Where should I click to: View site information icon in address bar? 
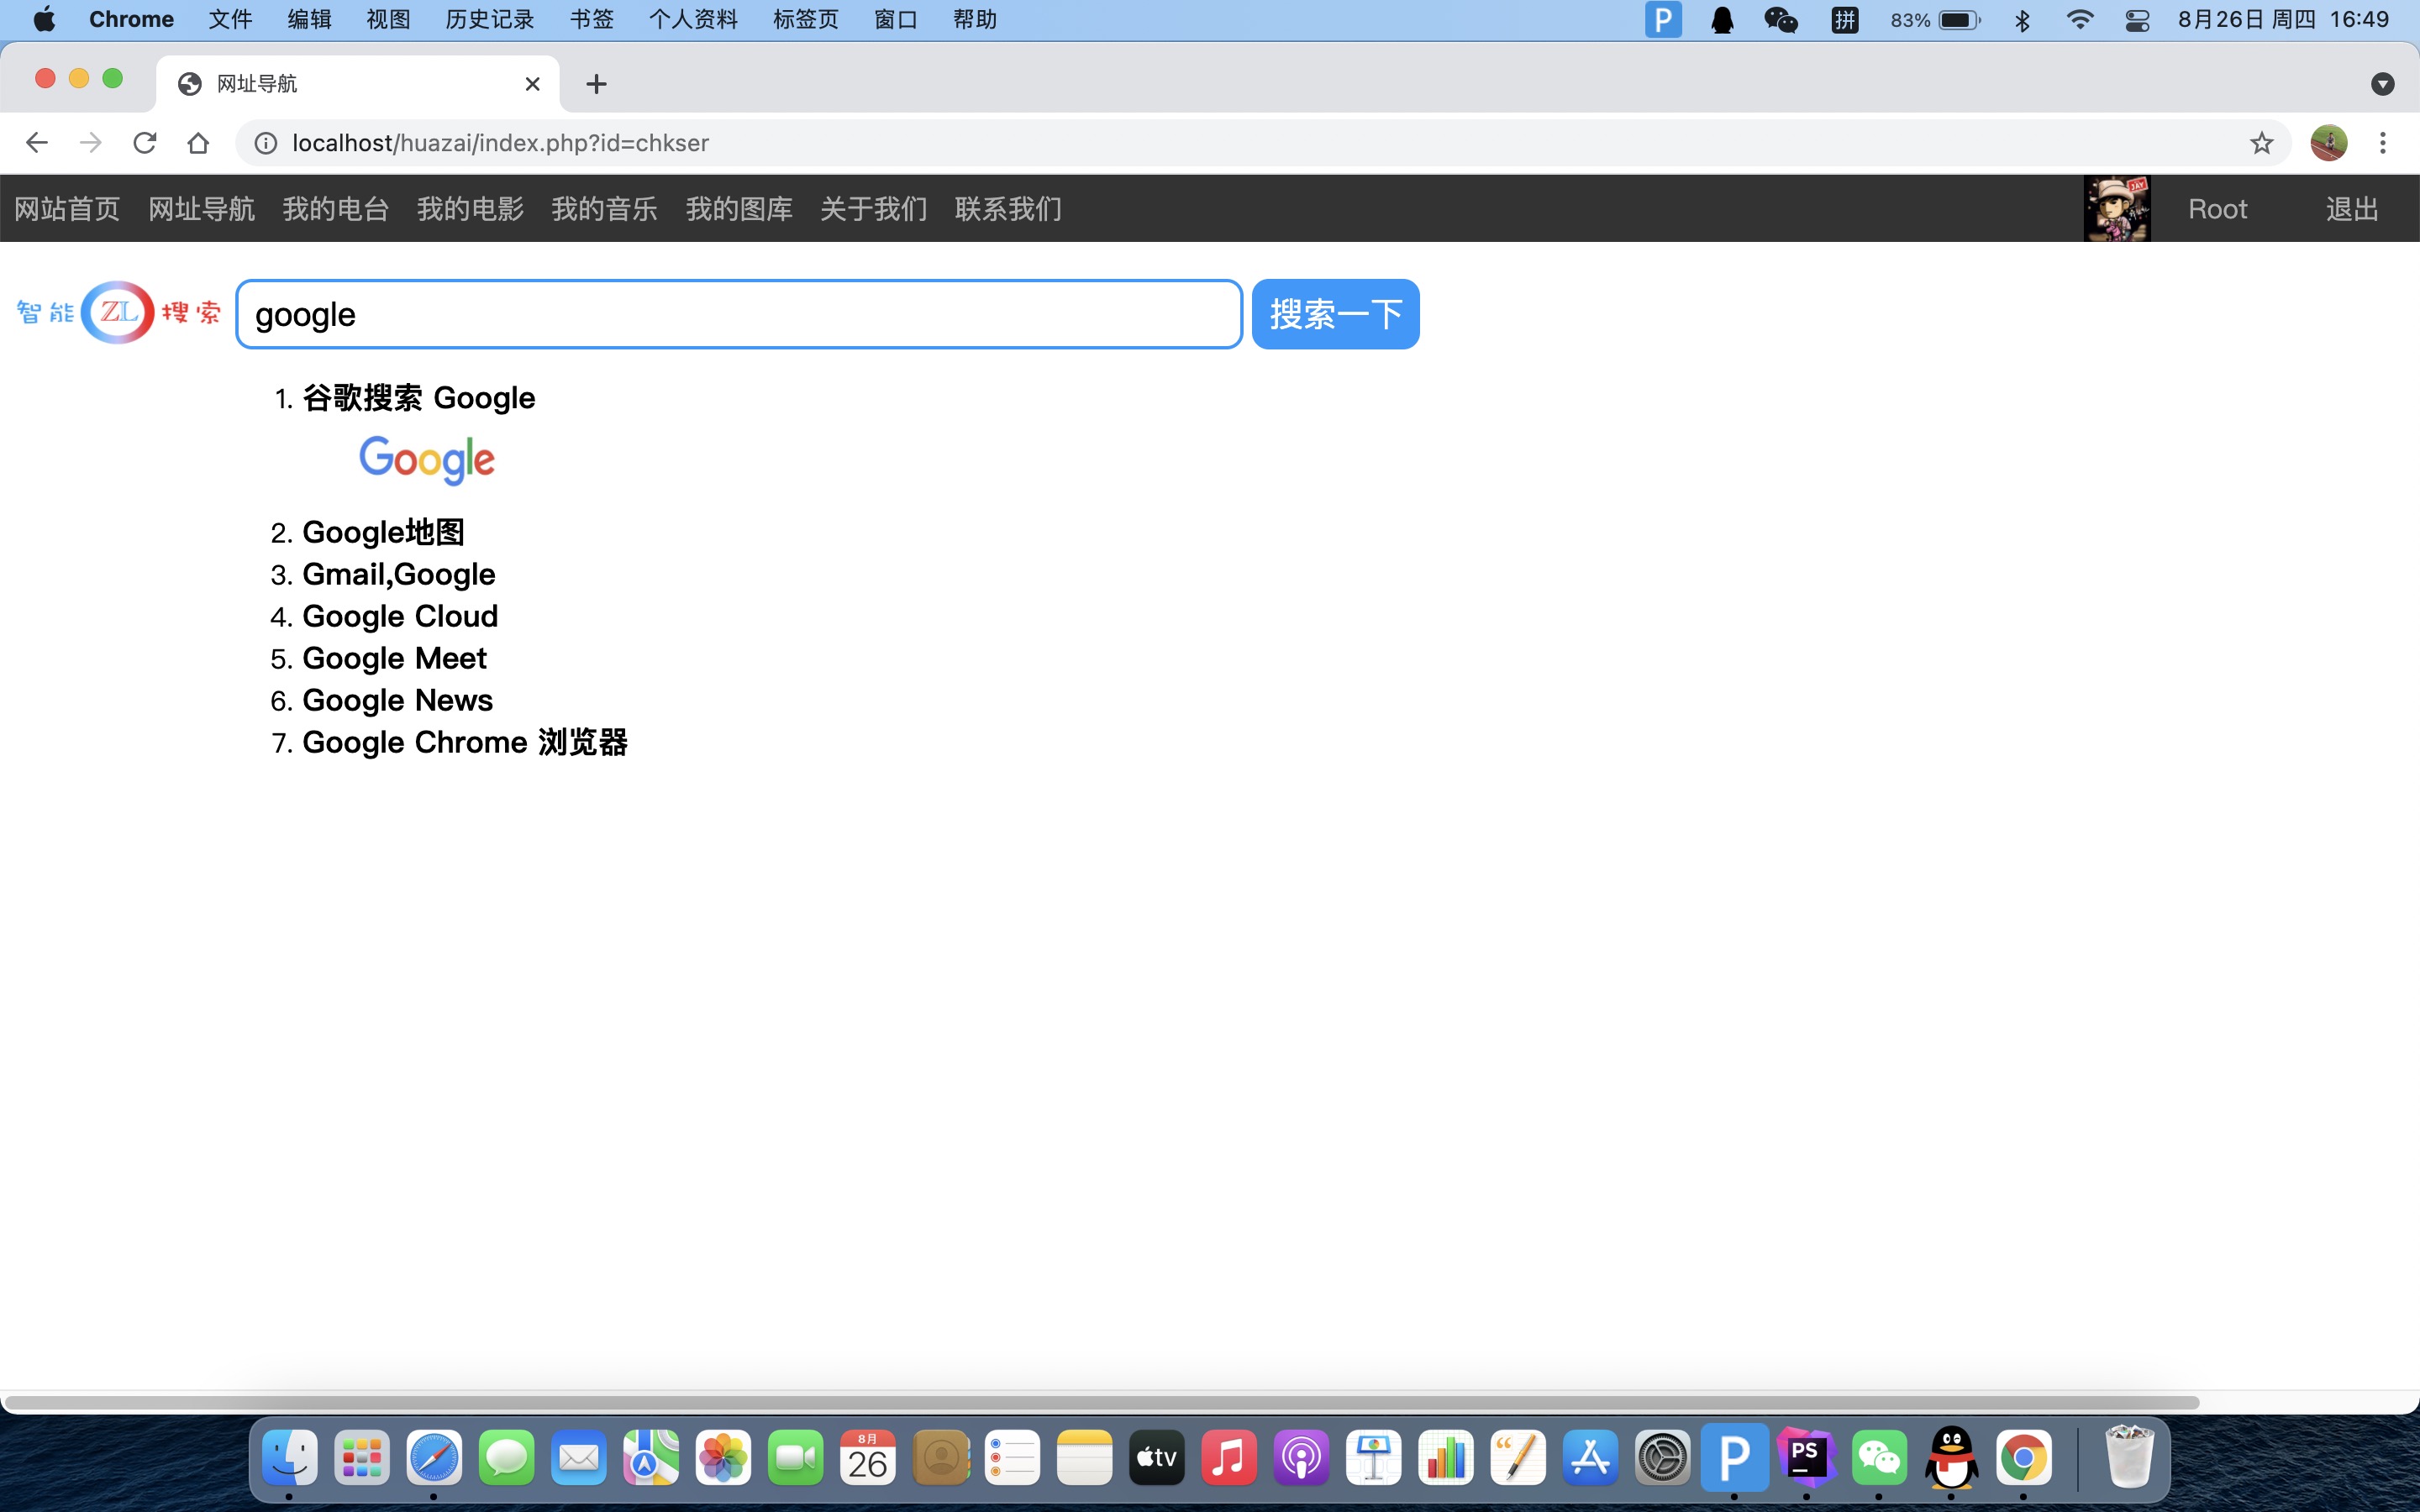click(x=265, y=143)
